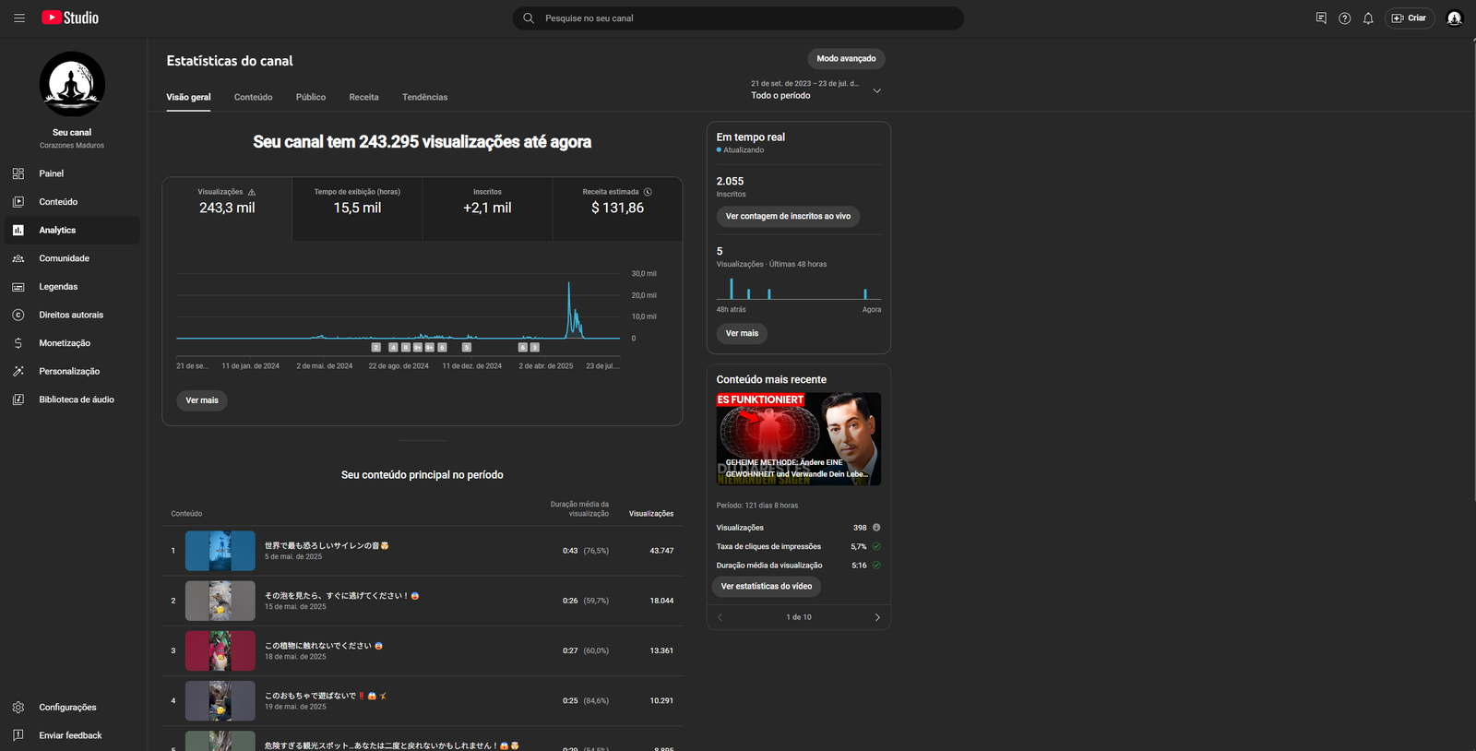
Task: Click the Biblioteca de áudio icon
Action: click(18, 399)
